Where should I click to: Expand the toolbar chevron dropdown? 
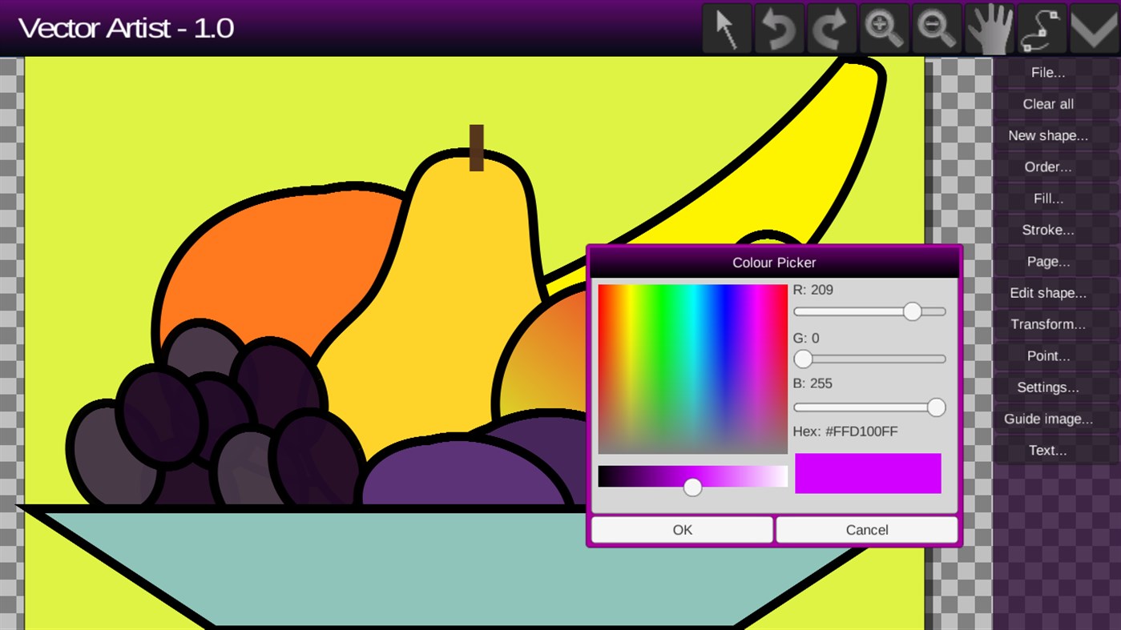(x=1093, y=27)
